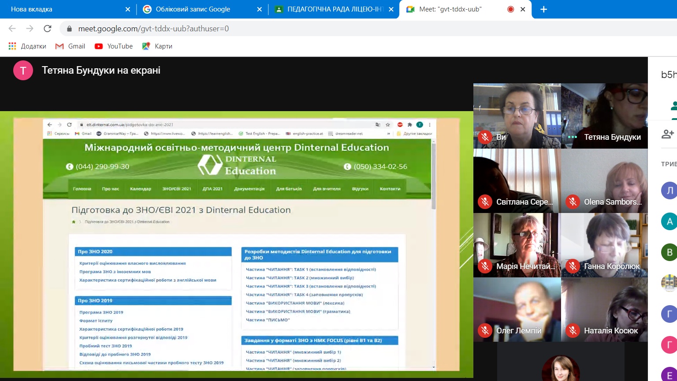Image resolution: width=677 pixels, height=381 pixels.
Task: Open Документація menu item
Action: click(249, 189)
